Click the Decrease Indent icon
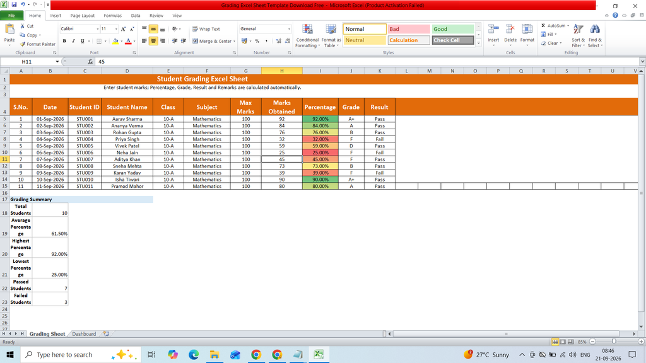The height and width of the screenshot is (363, 646). coord(175,41)
